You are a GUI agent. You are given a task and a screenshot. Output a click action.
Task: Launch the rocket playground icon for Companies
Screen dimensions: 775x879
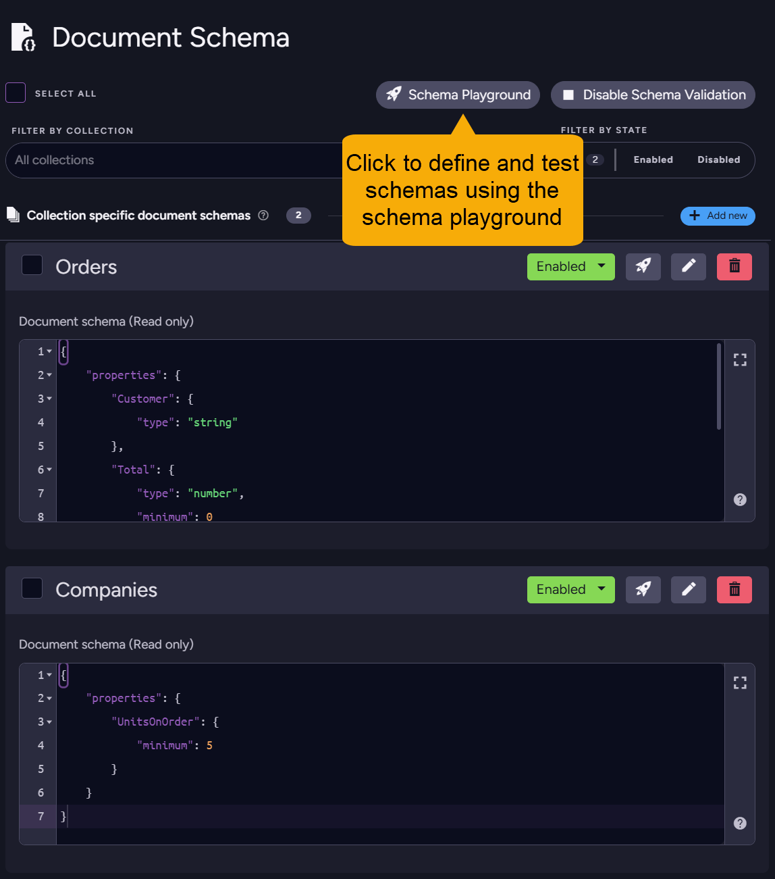[643, 589]
